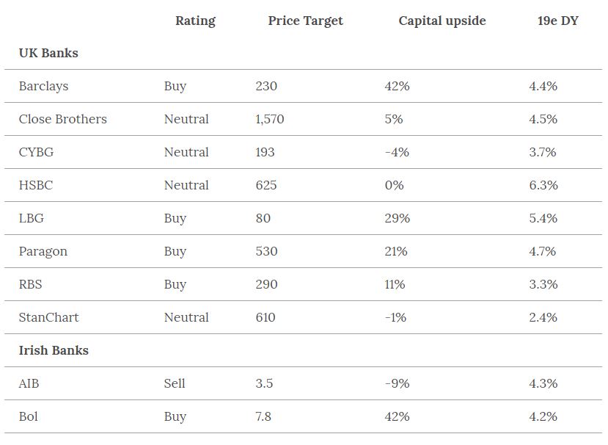Click the BoI bank name
Image resolution: width=608 pixels, height=445 pixels.
point(29,416)
